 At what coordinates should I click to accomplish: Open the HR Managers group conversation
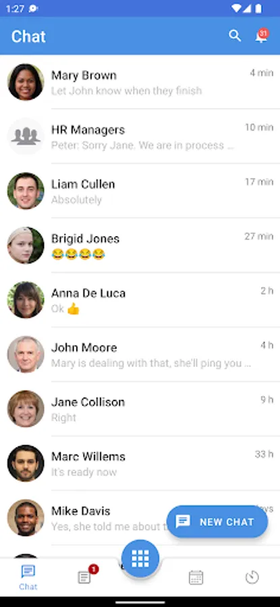[x=140, y=137]
